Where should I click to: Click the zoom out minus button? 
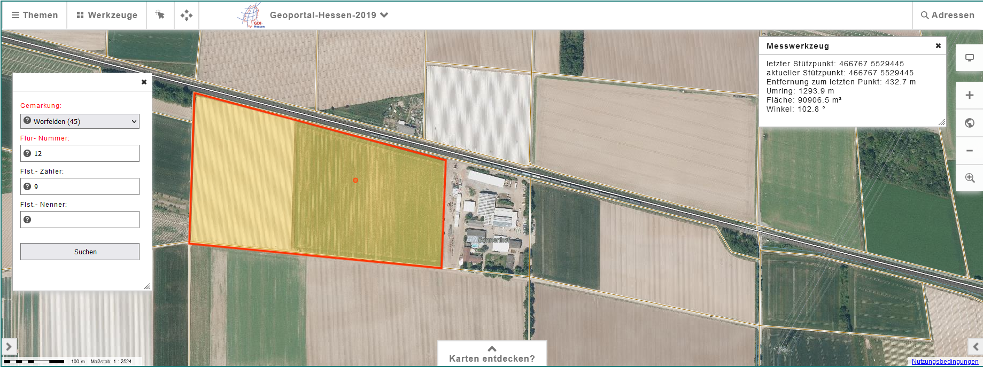(x=969, y=151)
